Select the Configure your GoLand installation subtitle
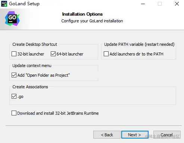The width and height of the screenshot is (184, 143). pos(92,21)
